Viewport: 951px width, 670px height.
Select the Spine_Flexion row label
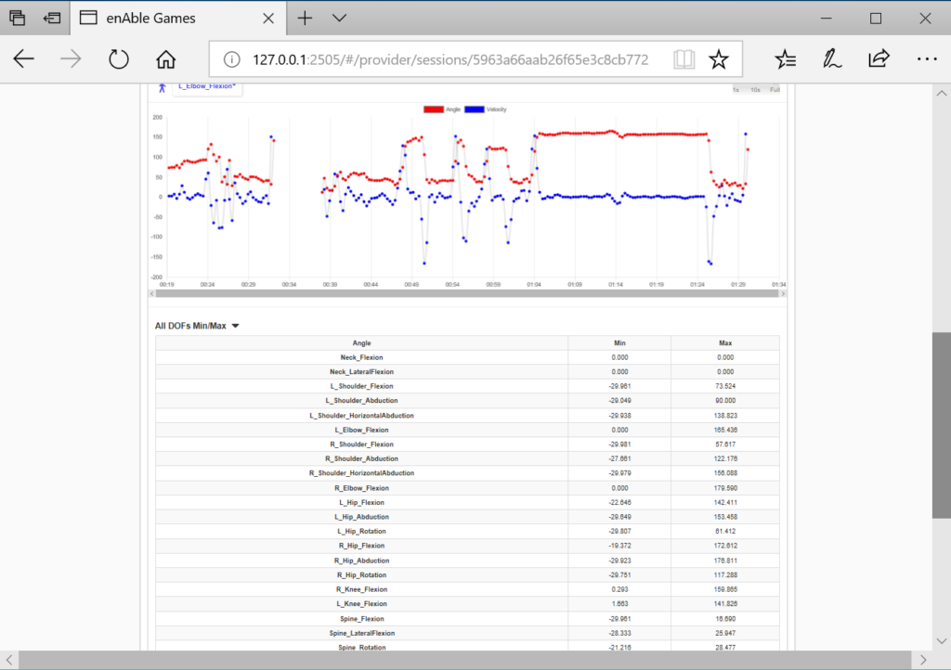pyautogui.click(x=361, y=619)
